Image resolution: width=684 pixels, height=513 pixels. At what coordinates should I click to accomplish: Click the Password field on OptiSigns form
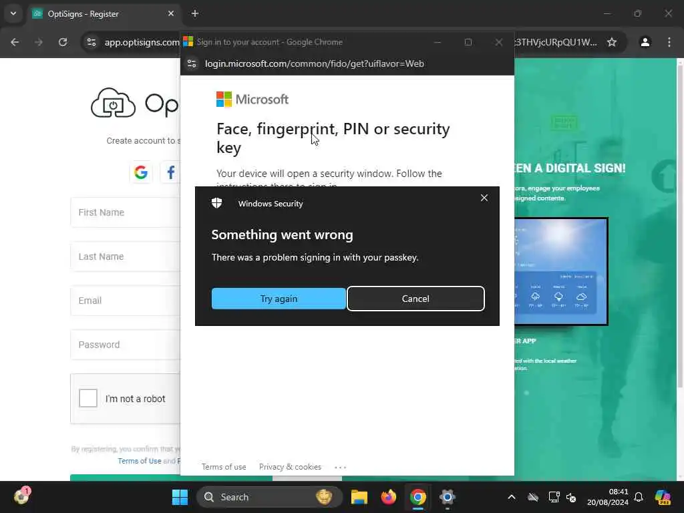click(x=125, y=345)
